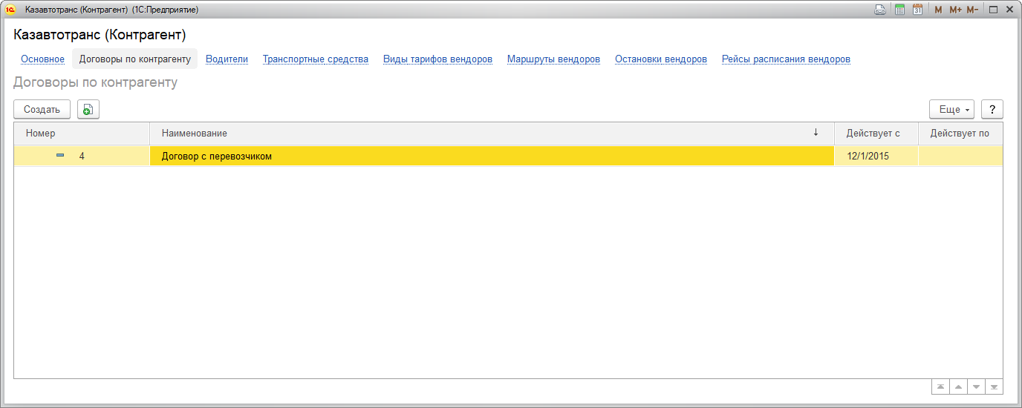Click the M+ memory add button
The height and width of the screenshot is (408, 1022).
[955, 10]
